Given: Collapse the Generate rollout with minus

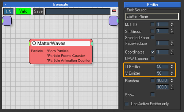Looking at the screenshot, I should pyautogui.click(x=6, y=5).
